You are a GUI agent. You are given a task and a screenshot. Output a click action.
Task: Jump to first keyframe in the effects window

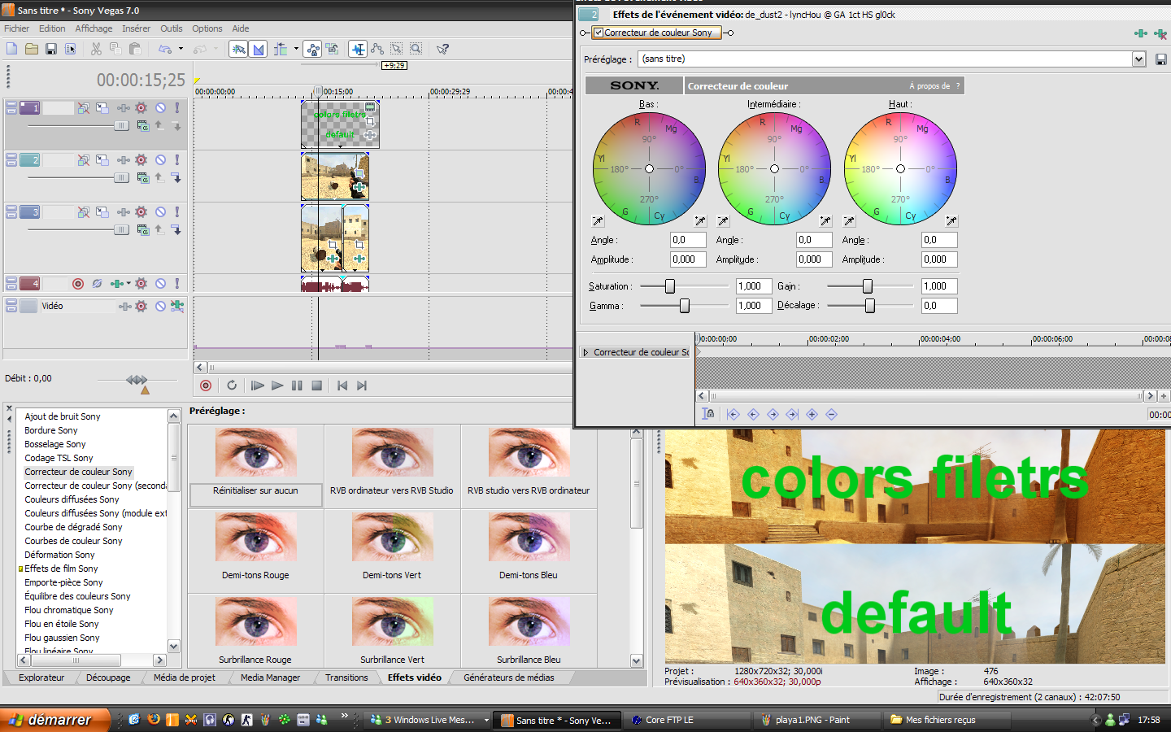click(734, 414)
